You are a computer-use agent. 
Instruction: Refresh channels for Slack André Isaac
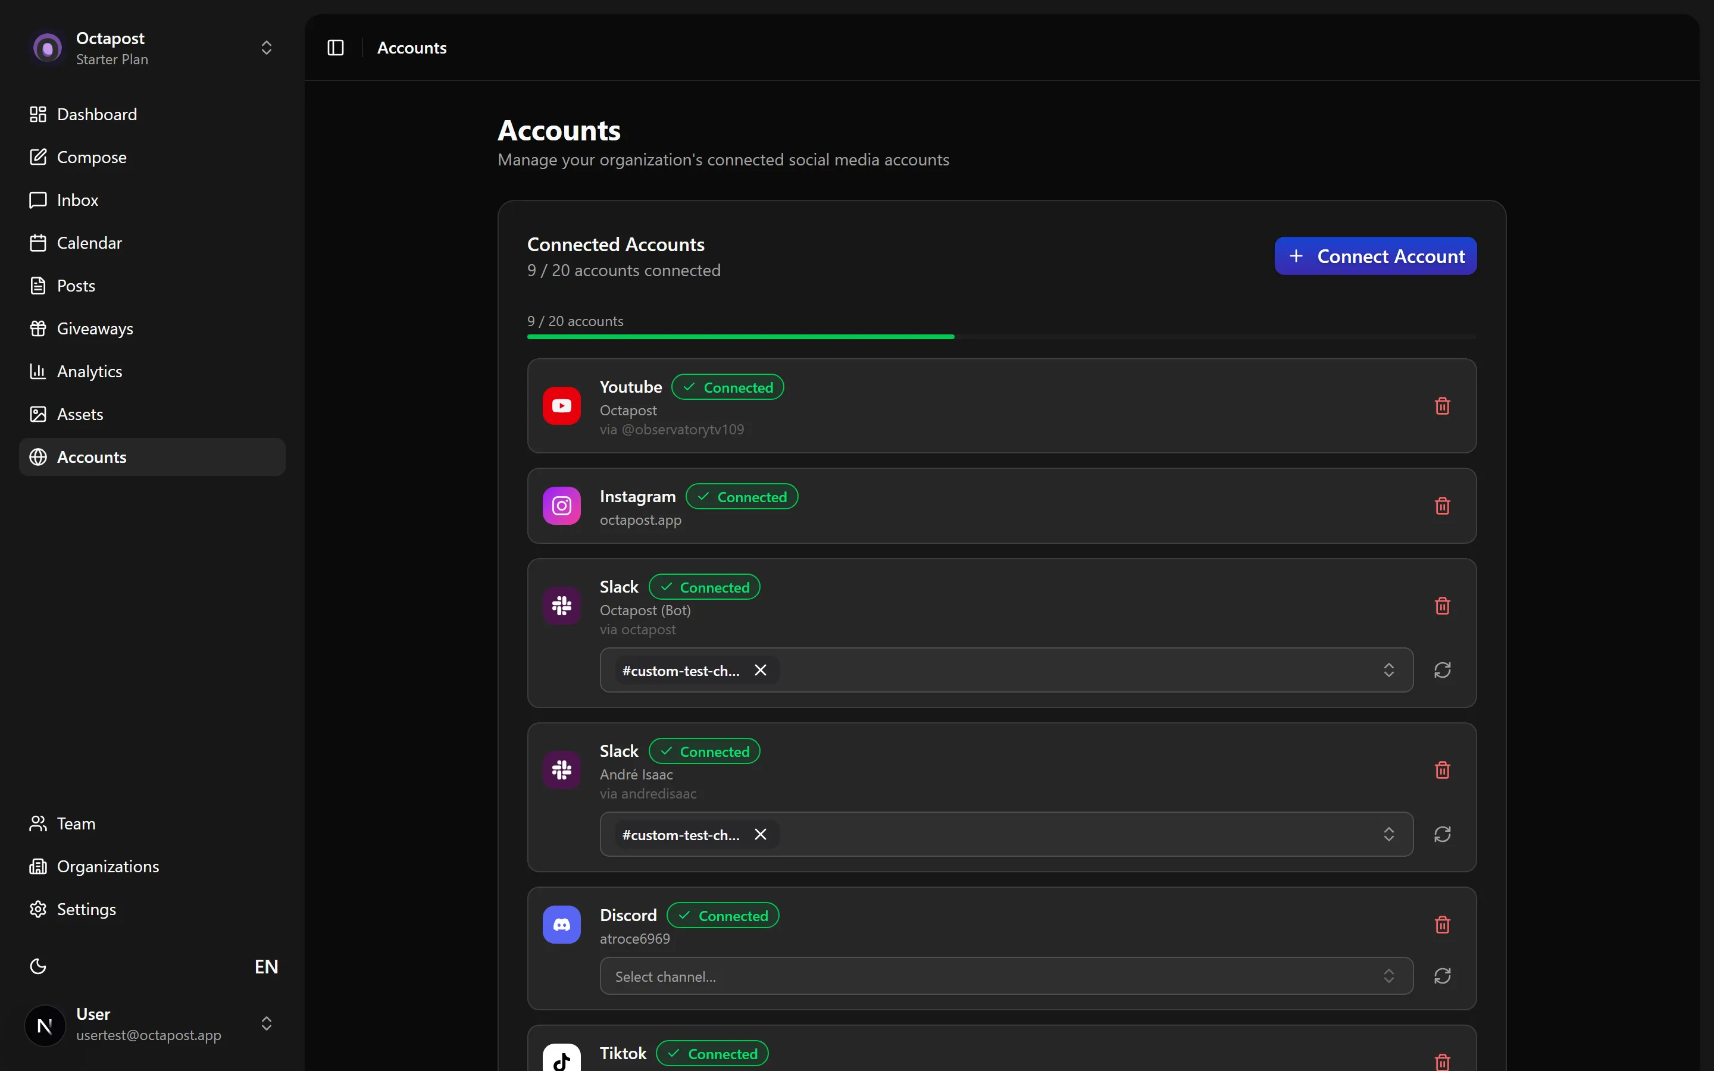[1442, 834]
